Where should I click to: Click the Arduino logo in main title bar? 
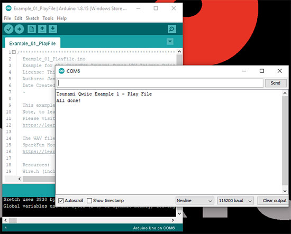click(x=8, y=8)
